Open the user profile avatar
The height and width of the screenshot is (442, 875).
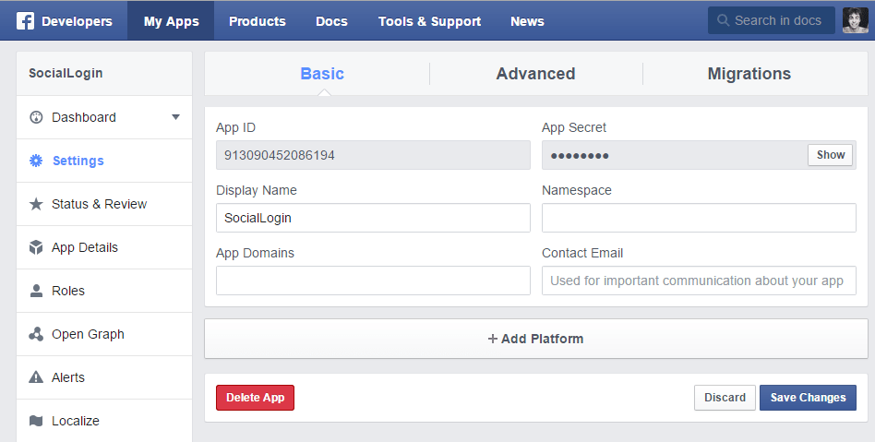click(855, 20)
